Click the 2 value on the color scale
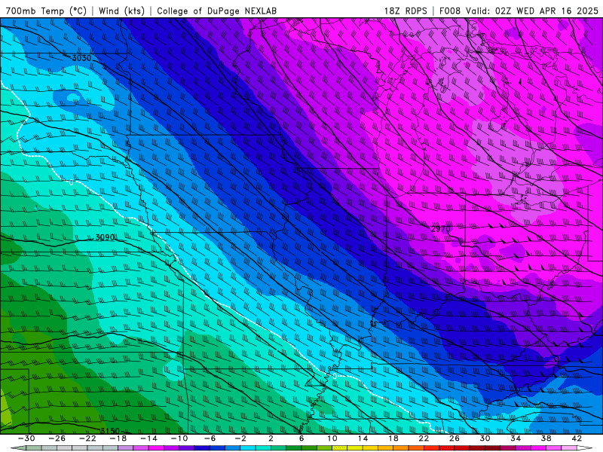The width and height of the screenshot is (603, 452). pyautogui.click(x=271, y=438)
